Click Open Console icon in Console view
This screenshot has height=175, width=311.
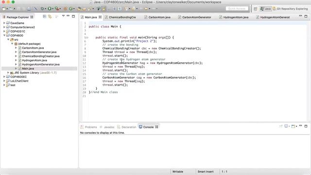(293, 126)
